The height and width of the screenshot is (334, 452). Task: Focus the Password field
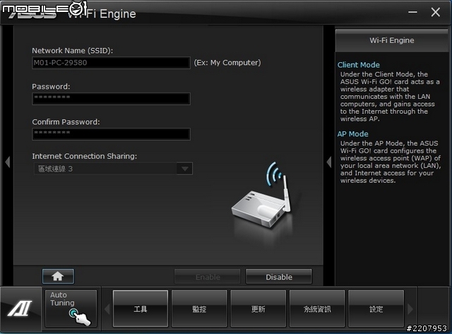[111, 99]
